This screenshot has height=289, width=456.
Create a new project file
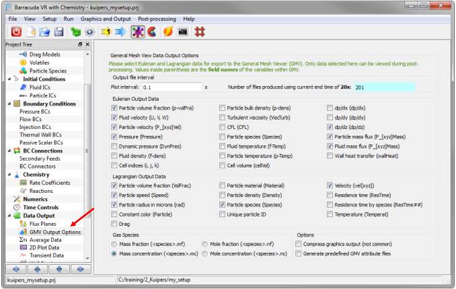click(32, 32)
